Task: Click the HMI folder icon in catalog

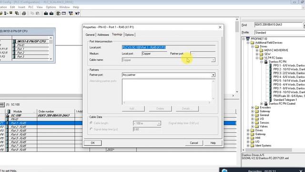Action: click(252, 138)
